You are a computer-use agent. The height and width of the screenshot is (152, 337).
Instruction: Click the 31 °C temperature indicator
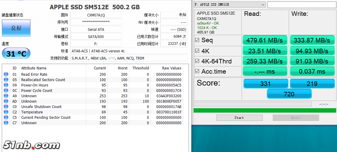point(16,54)
